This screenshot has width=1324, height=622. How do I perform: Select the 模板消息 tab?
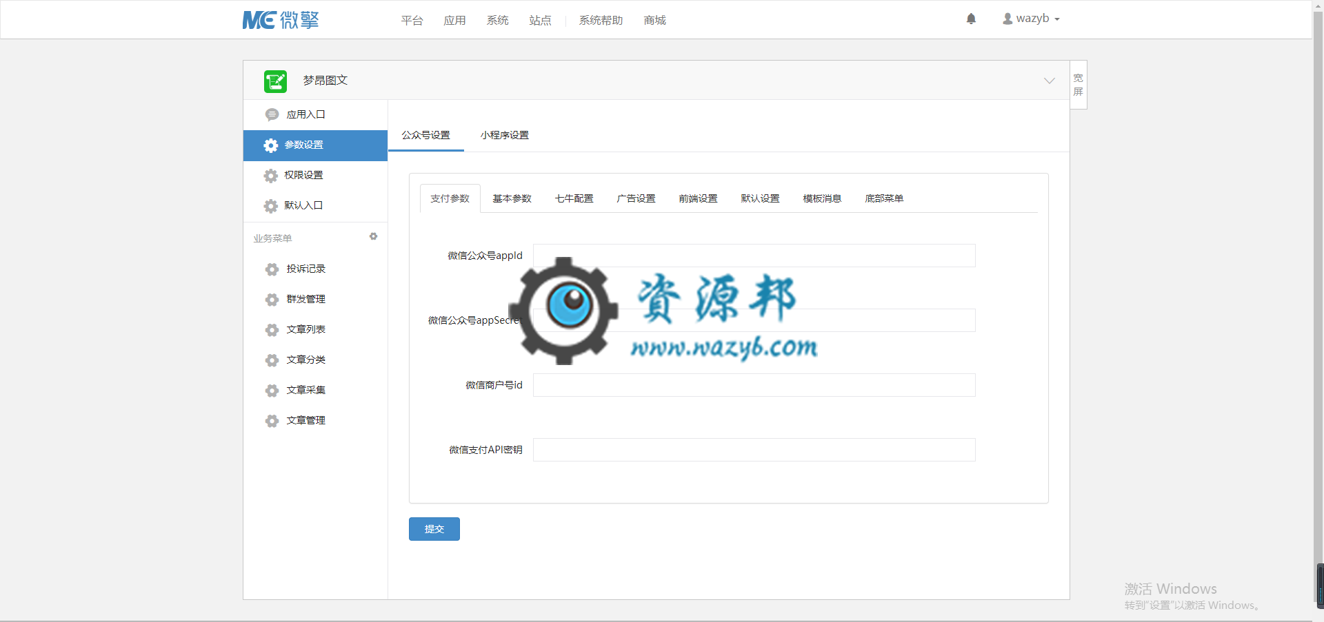point(823,198)
